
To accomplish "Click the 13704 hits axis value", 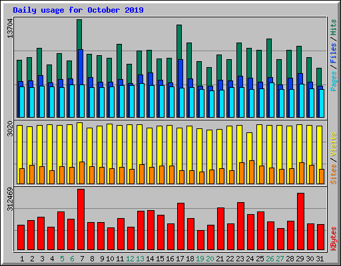I will point(10,29).
